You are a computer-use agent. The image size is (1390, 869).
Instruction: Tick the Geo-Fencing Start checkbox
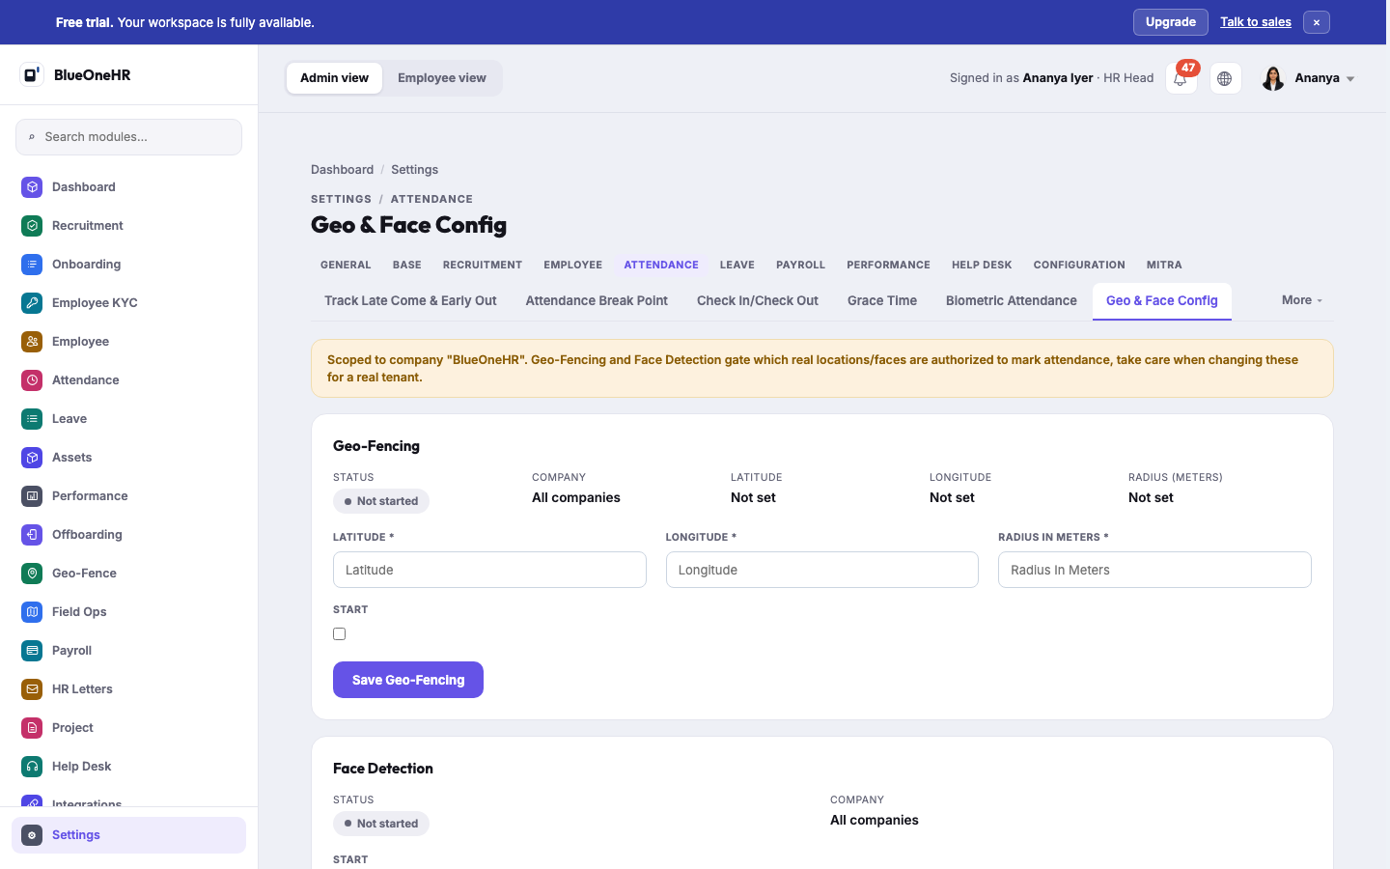339,634
